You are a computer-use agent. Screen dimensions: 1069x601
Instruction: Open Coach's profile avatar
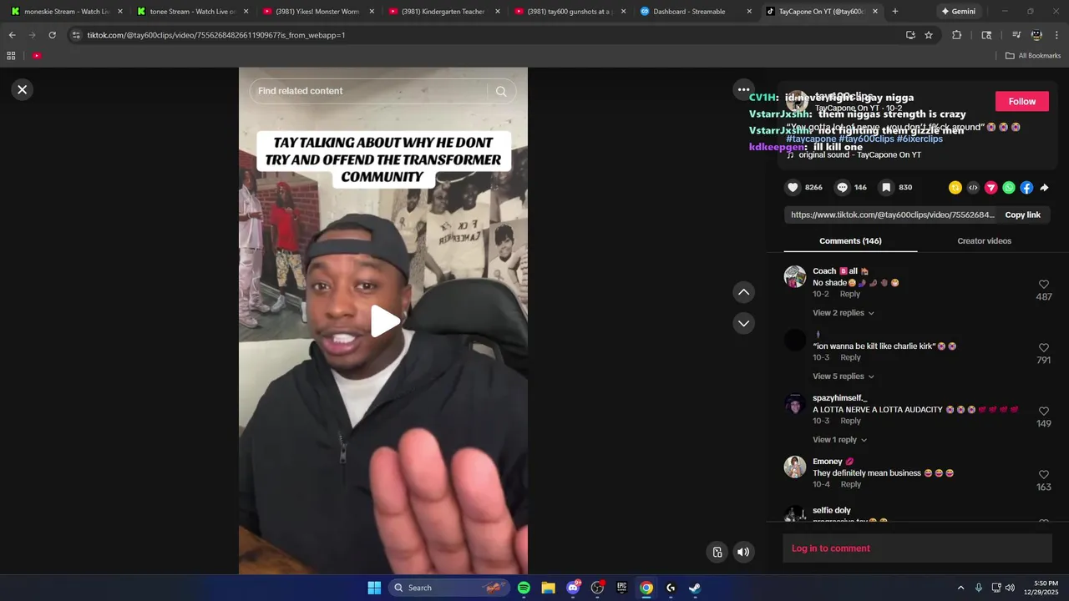[795, 277]
